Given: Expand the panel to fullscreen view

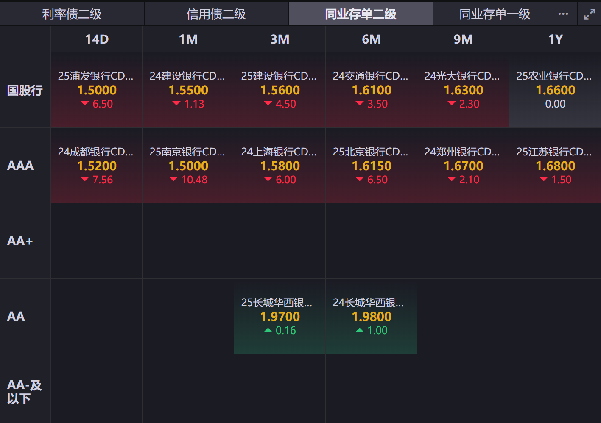Looking at the screenshot, I should coord(590,14).
